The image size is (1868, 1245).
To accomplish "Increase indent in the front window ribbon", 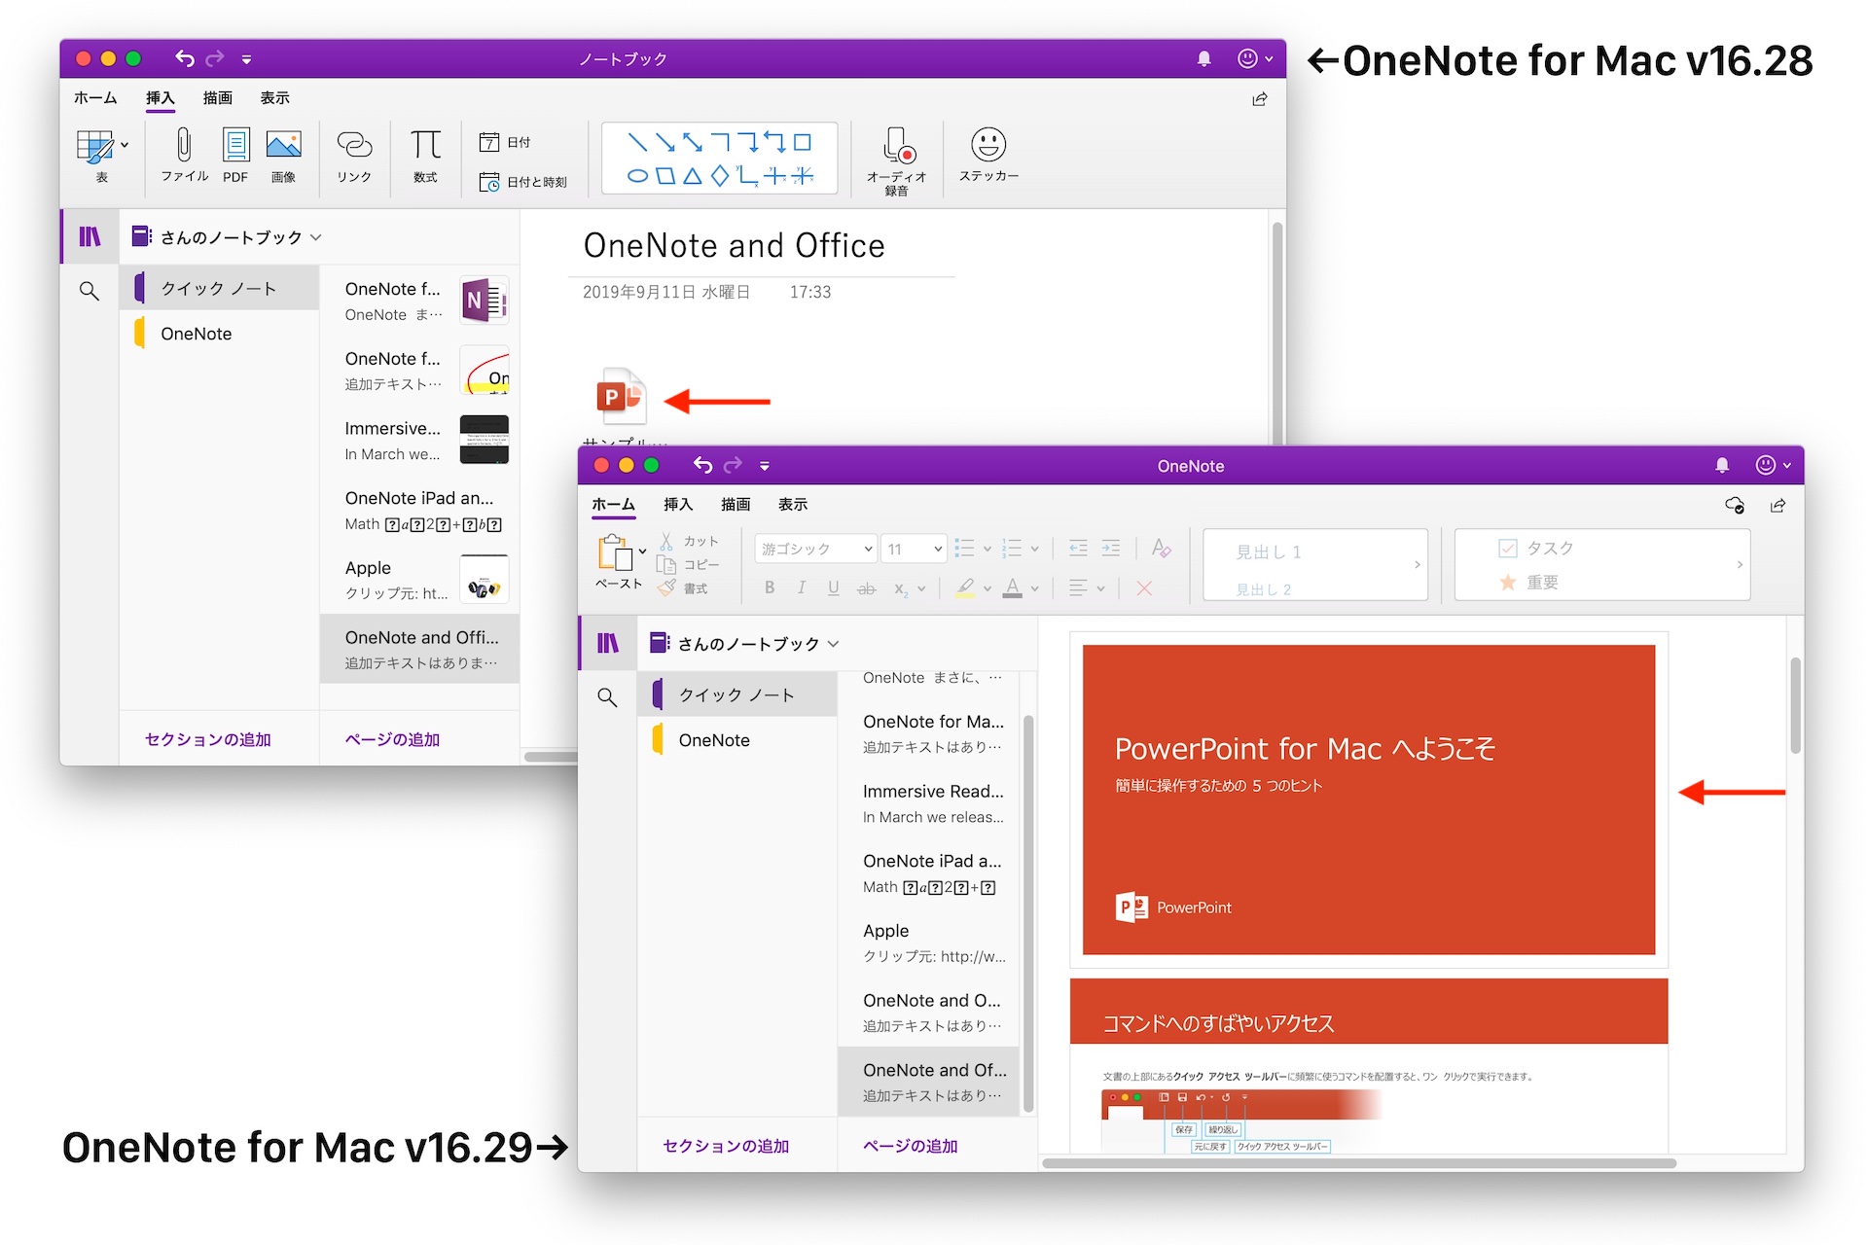I will point(1110,549).
